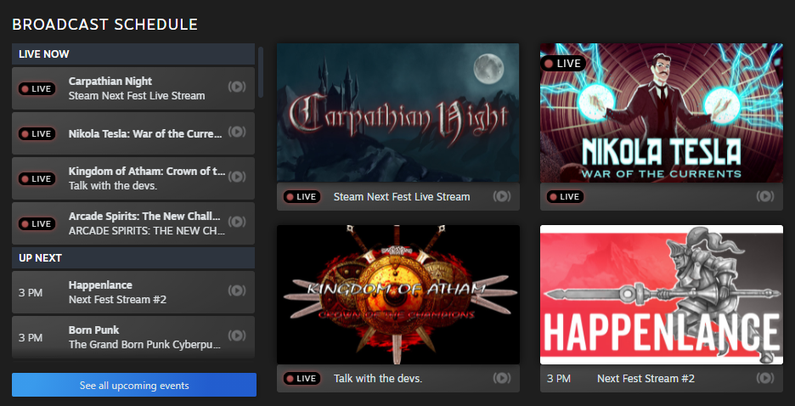Click broadcast icon on Carpathian Night list row
Viewport: 795px width, 406px height.
pyautogui.click(x=237, y=87)
